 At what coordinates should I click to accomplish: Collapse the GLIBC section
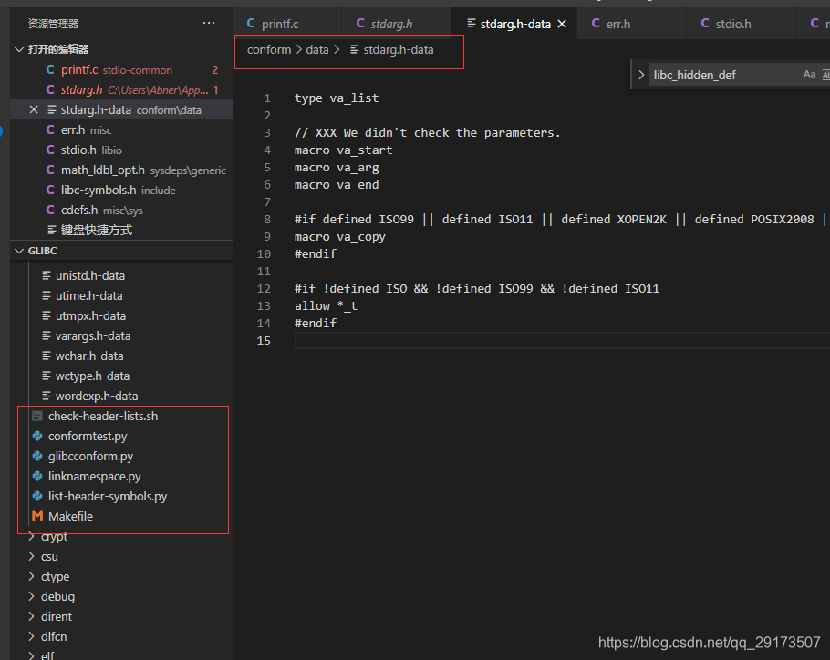coord(18,250)
